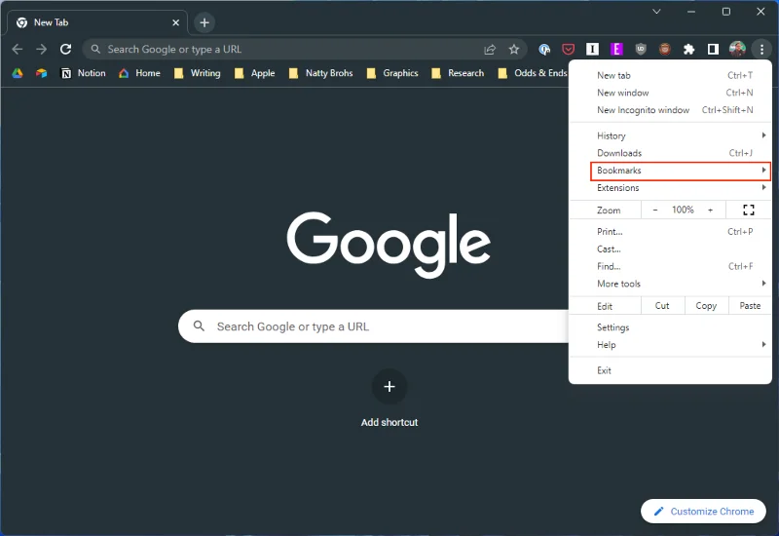Open the Extensions puzzle piece icon

click(x=689, y=49)
